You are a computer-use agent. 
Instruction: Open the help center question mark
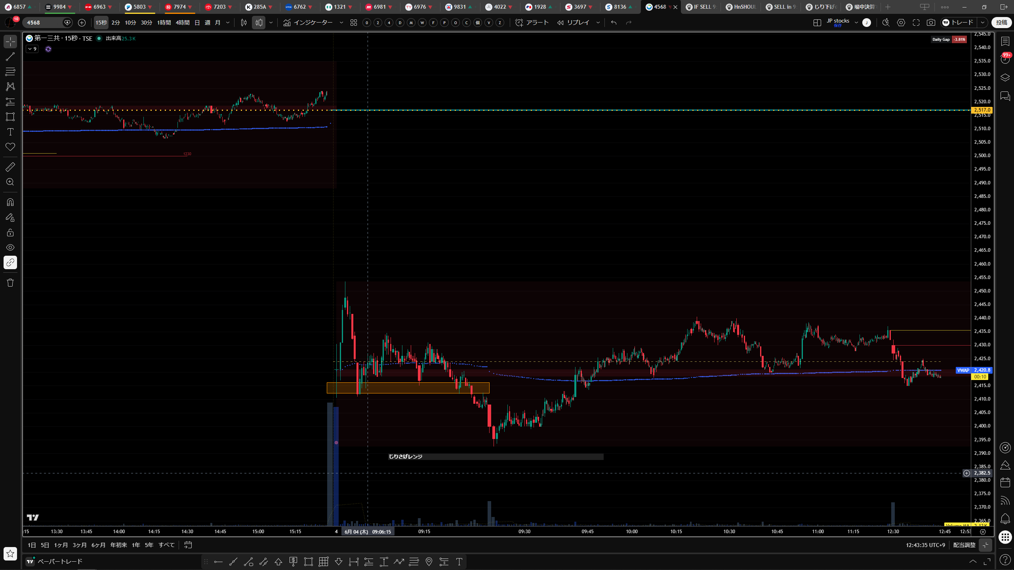coord(1005,559)
